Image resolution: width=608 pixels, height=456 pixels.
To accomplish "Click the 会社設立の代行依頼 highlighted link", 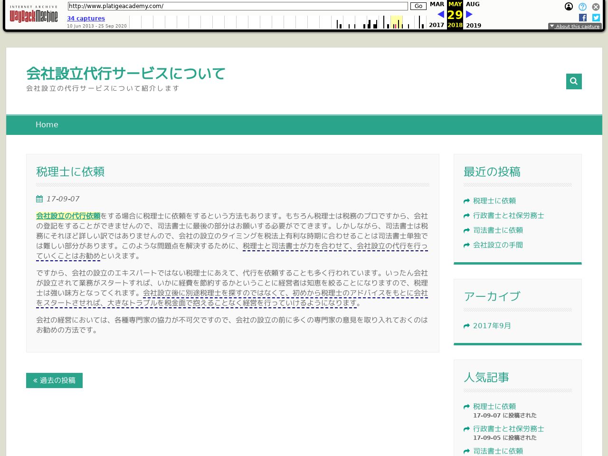I will click(x=68, y=216).
